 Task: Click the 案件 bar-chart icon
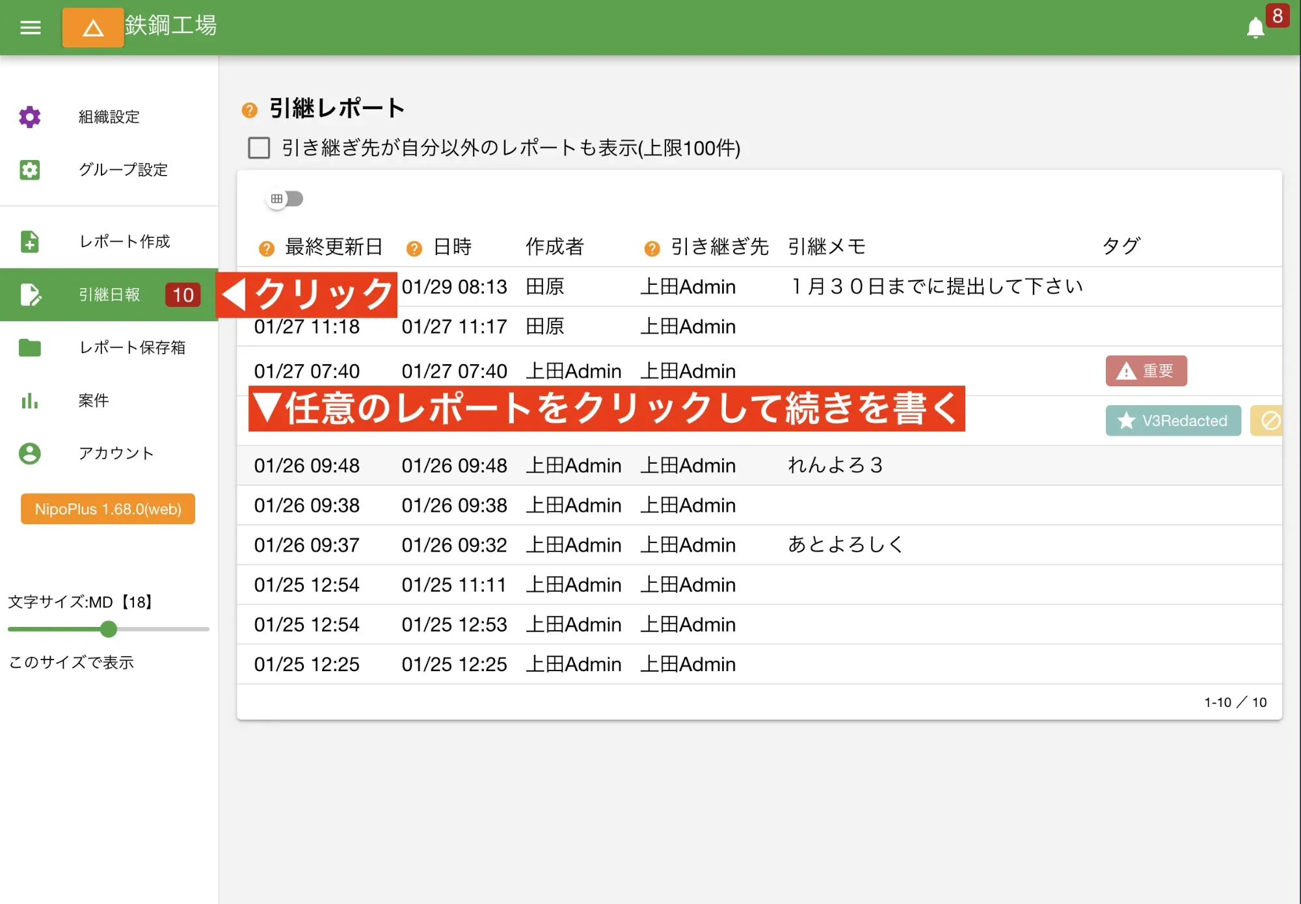tap(30, 401)
